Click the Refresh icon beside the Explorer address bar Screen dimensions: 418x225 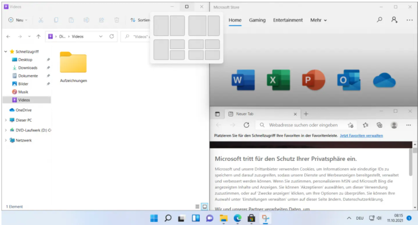pyautogui.click(x=111, y=37)
